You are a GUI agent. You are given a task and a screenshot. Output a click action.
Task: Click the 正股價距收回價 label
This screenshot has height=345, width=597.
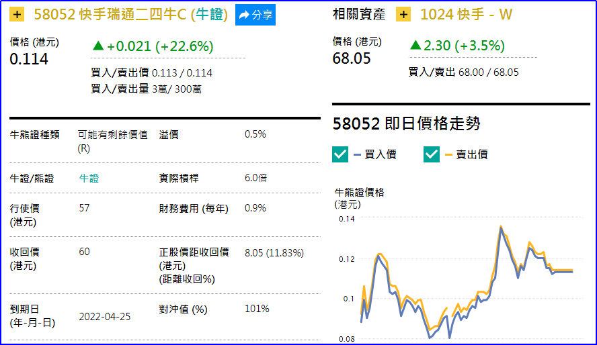[194, 252]
